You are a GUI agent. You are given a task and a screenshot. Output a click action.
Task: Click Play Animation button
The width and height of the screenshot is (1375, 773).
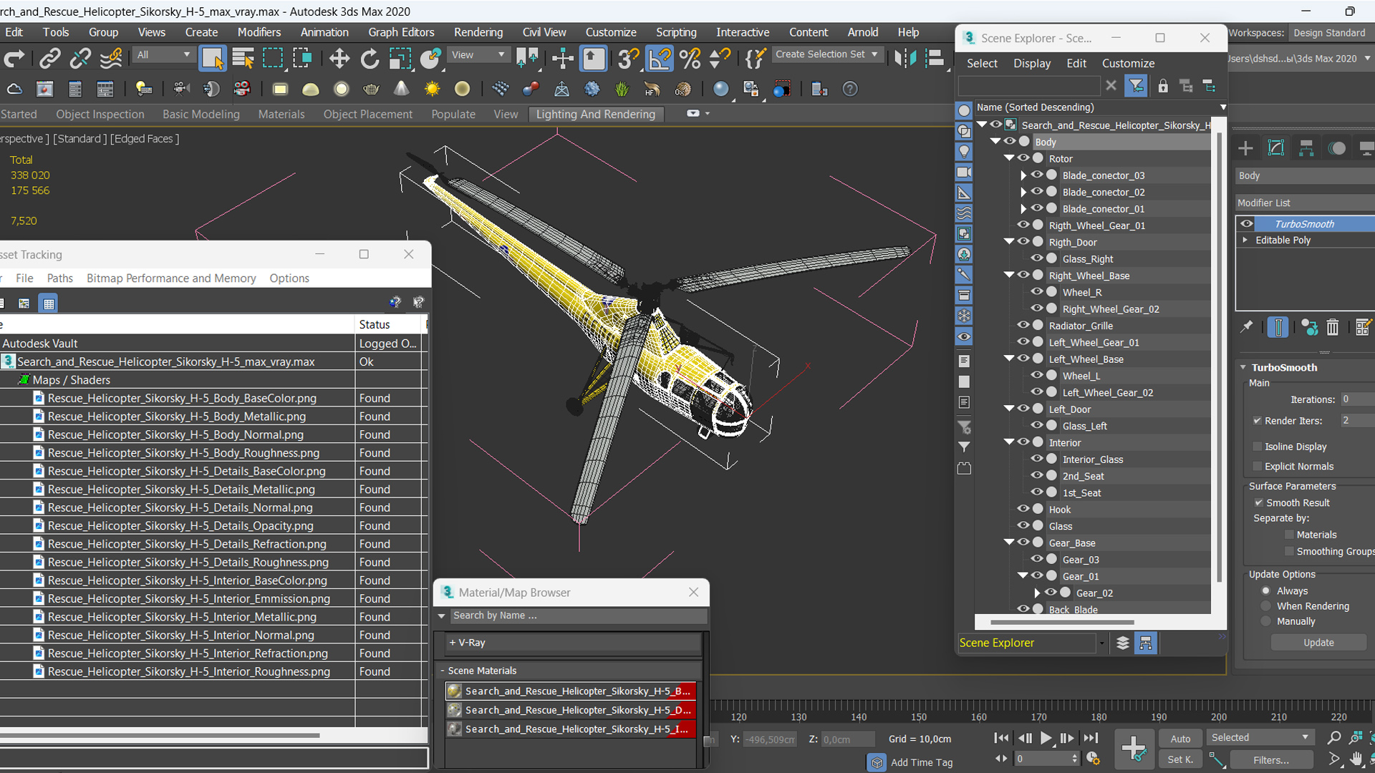tap(1046, 738)
